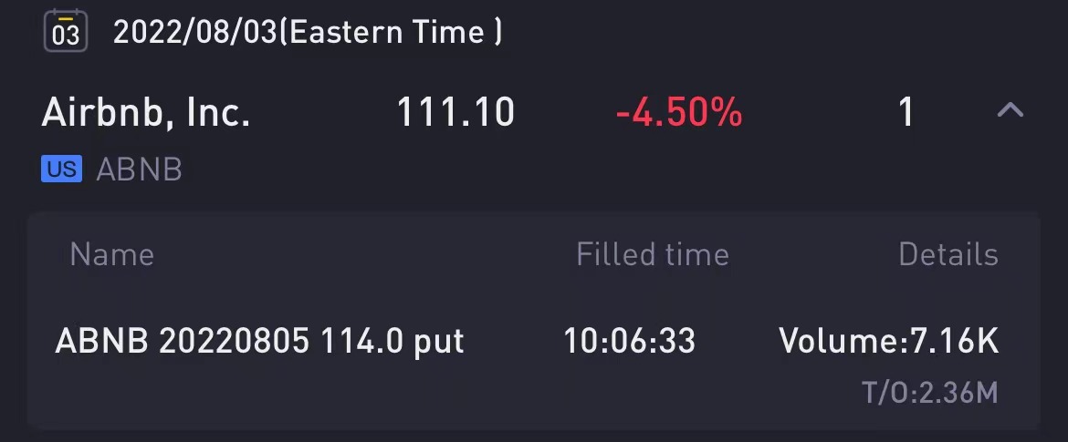Click the T/O:2.36M turnover value
The width and height of the screenshot is (1068, 442).
pyautogui.click(x=930, y=393)
